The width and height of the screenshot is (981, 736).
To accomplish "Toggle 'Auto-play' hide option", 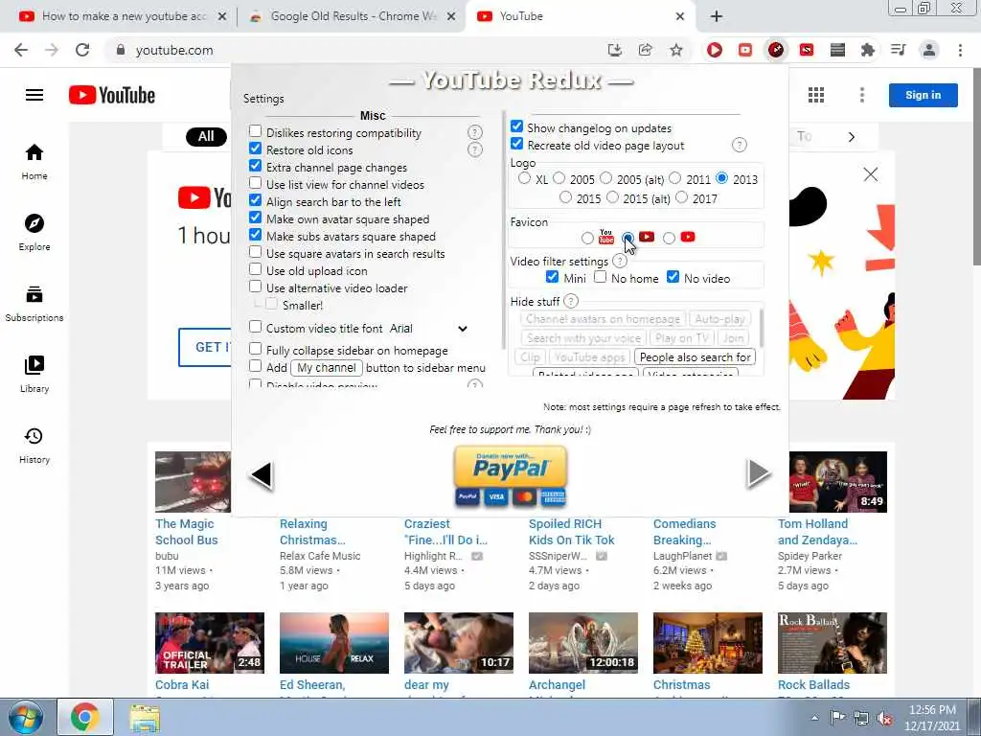I will 719,318.
